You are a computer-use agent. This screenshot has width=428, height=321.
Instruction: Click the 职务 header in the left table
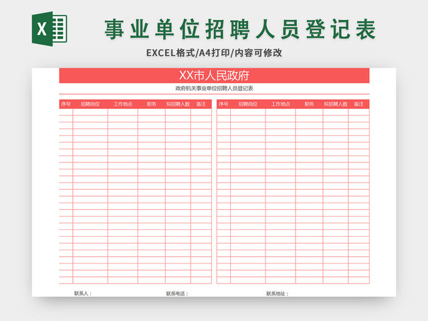152,104
